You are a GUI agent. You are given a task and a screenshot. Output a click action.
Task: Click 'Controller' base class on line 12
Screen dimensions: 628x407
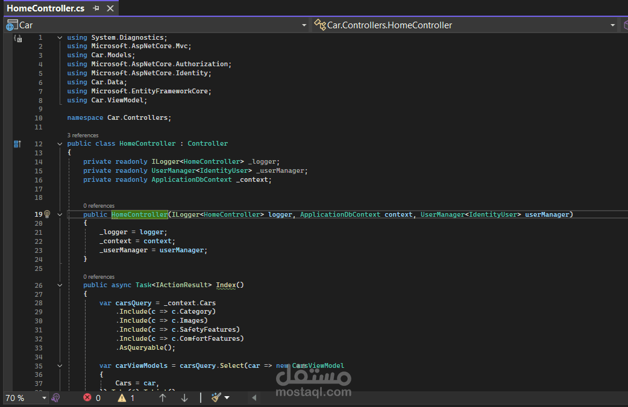coord(207,143)
